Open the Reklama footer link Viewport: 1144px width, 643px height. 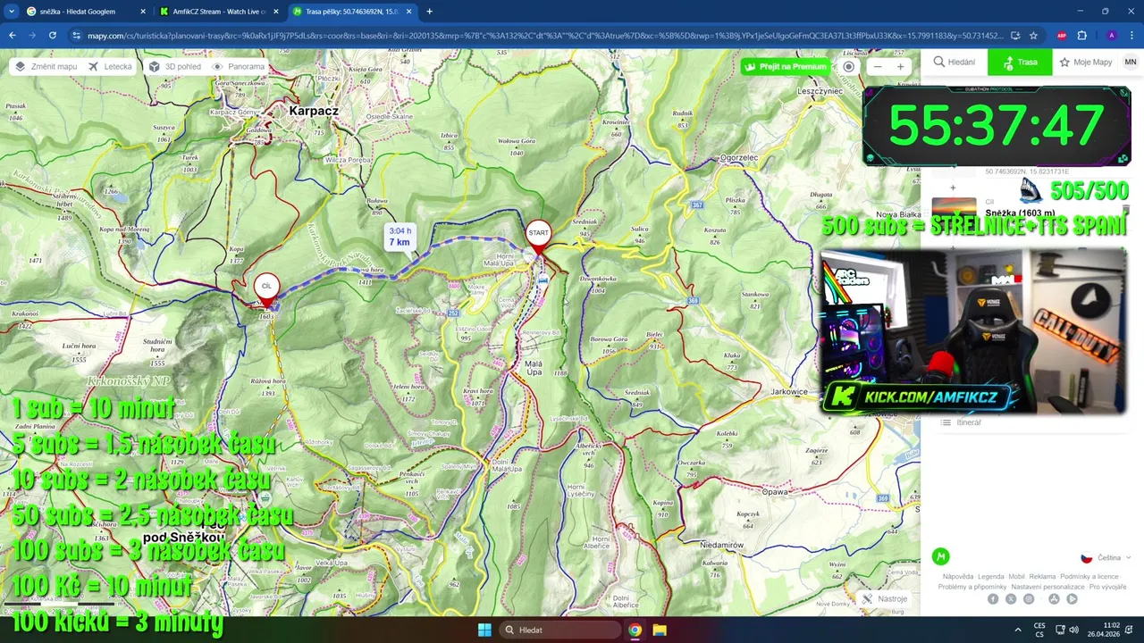pos(1042,576)
